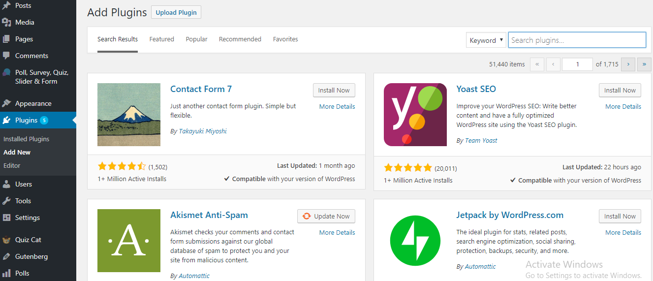Open Automattic author link under Jetpack
This screenshot has height=281, width=653.
[480, 266]
